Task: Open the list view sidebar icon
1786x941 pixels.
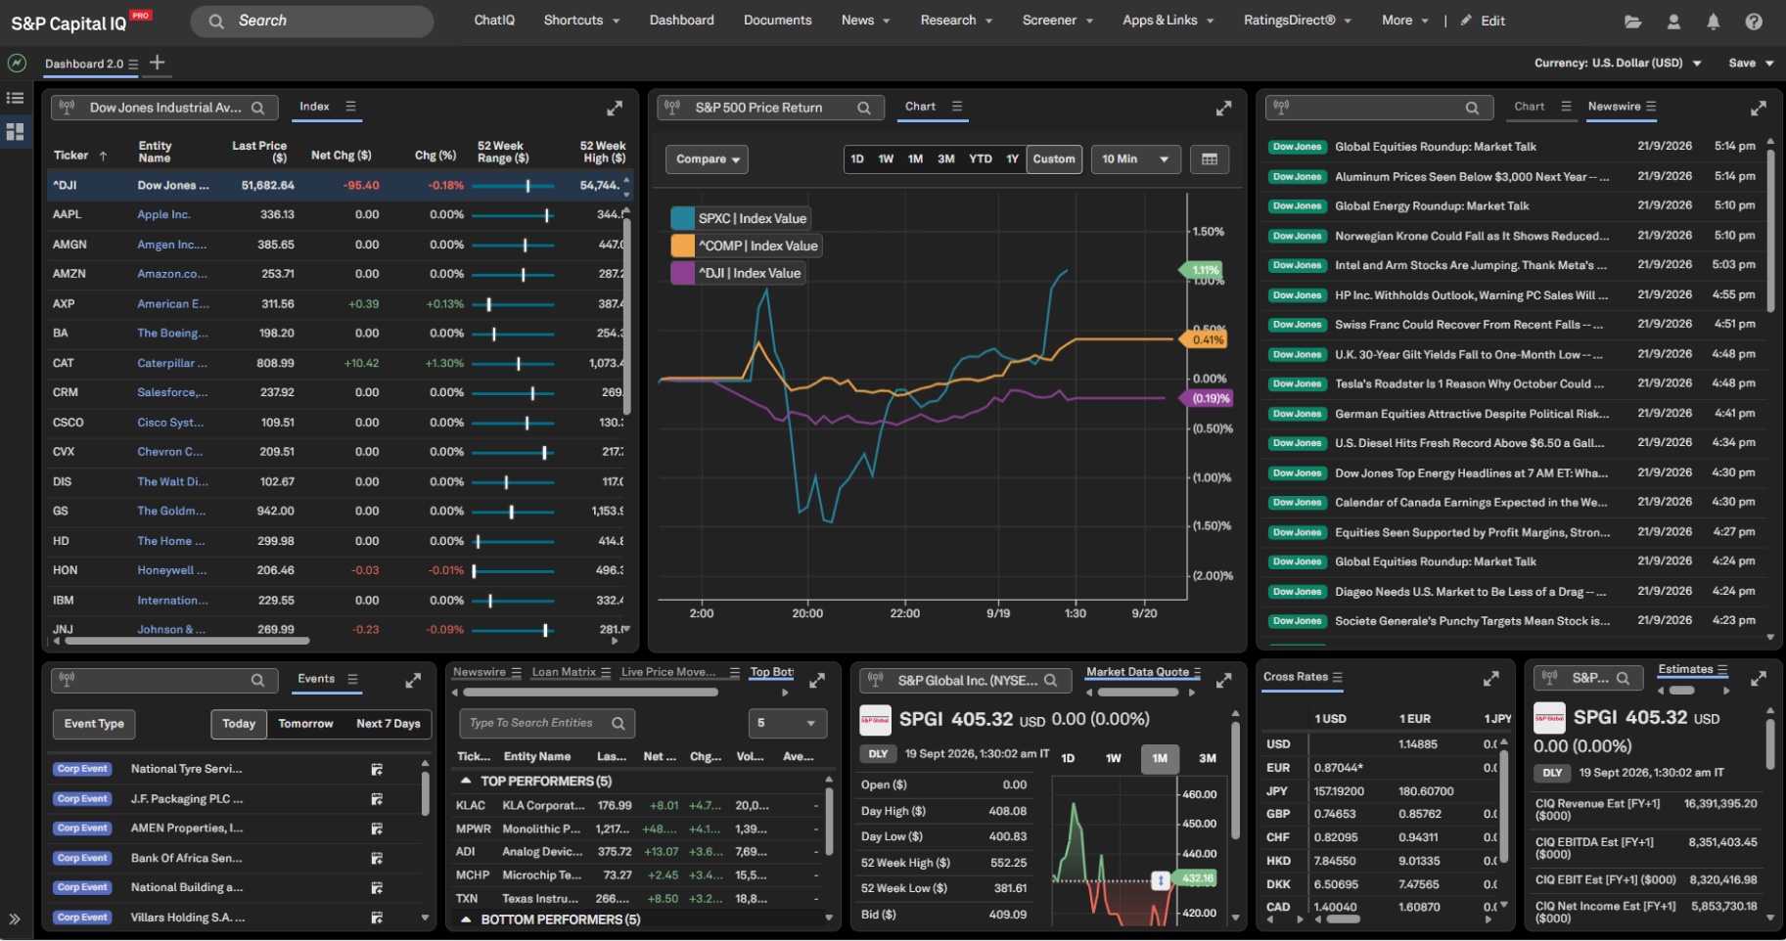Action: tap(15, 98)
